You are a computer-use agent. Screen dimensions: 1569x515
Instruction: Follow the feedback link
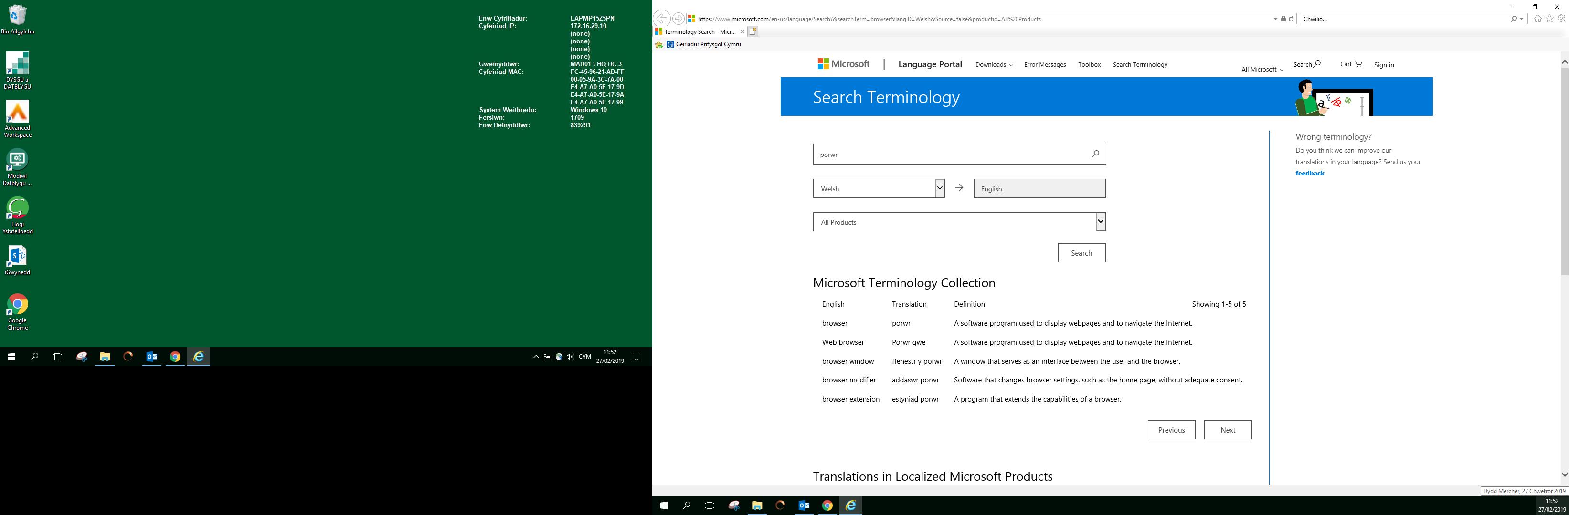tap(1310, 173)
